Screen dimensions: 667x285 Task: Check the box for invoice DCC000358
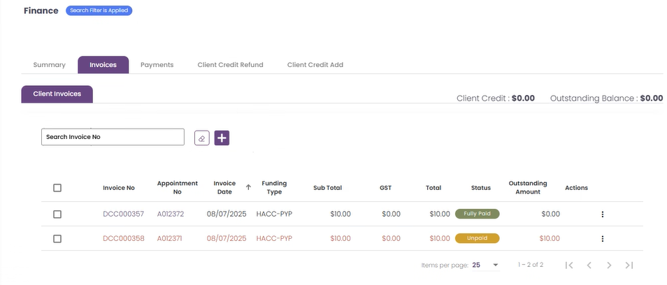(57, 239)
